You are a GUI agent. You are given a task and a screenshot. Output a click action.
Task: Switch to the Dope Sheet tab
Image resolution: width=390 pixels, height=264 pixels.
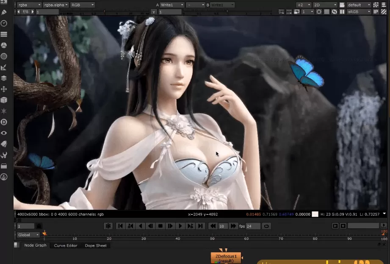(x=96, y=245)
